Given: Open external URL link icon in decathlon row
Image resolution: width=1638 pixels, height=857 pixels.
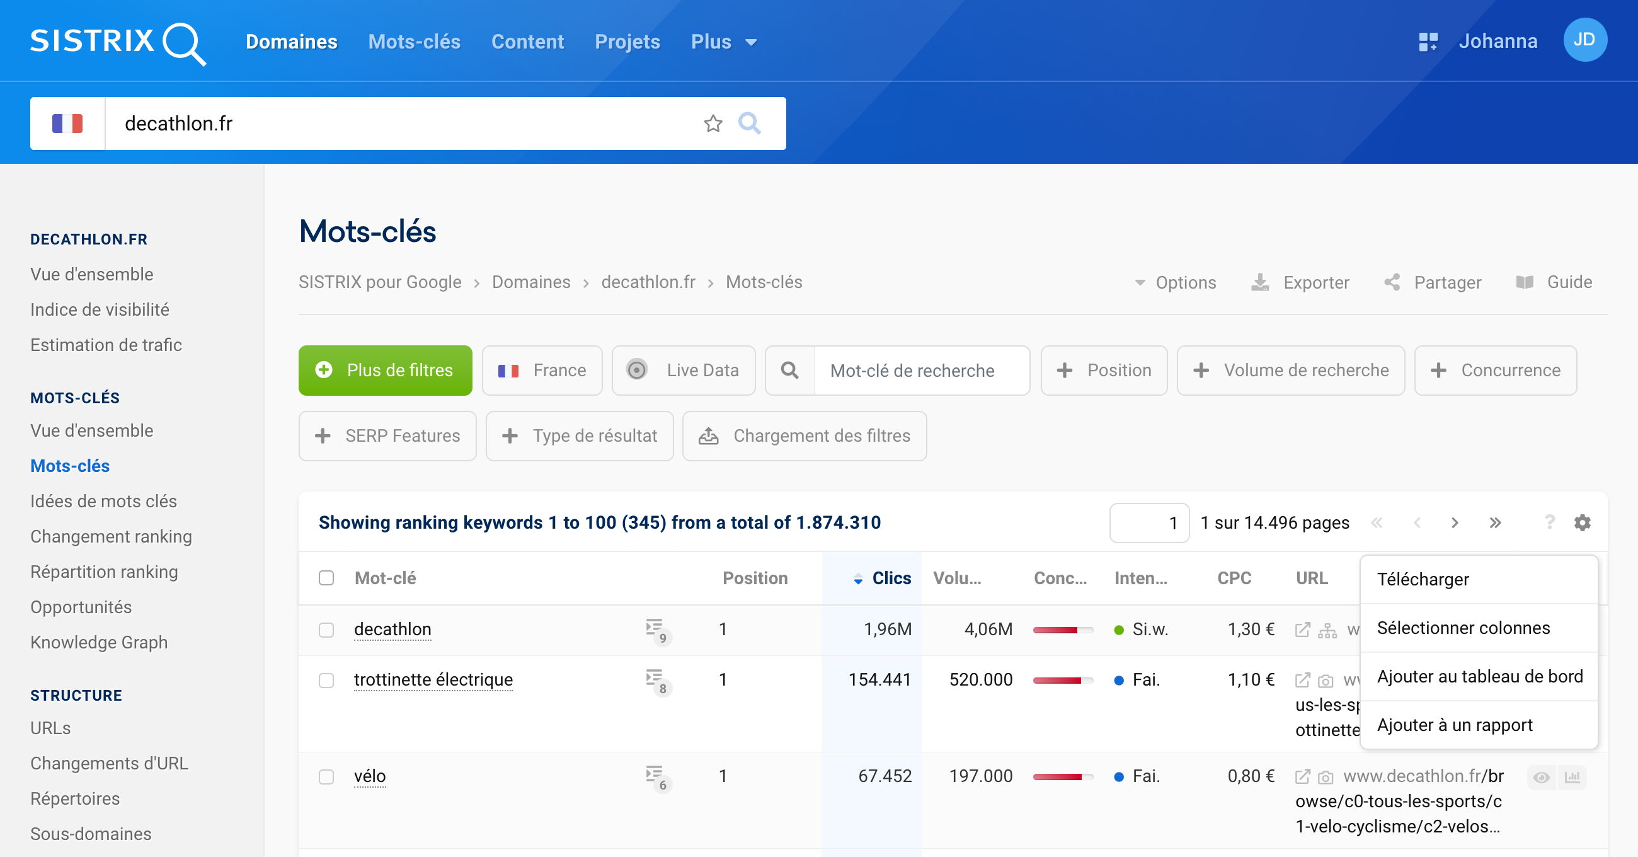Looking at the screenshot, I should tap(1302, 630).
